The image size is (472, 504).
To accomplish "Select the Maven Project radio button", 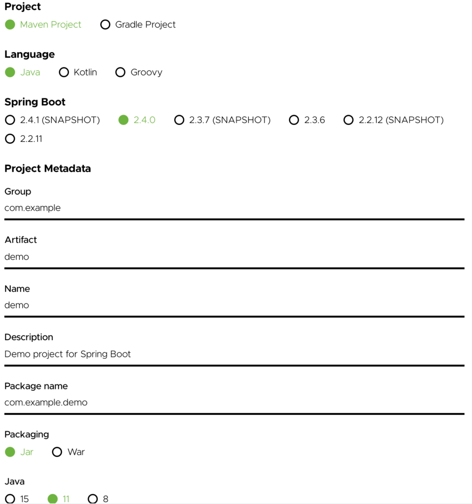I will [10, 25].
